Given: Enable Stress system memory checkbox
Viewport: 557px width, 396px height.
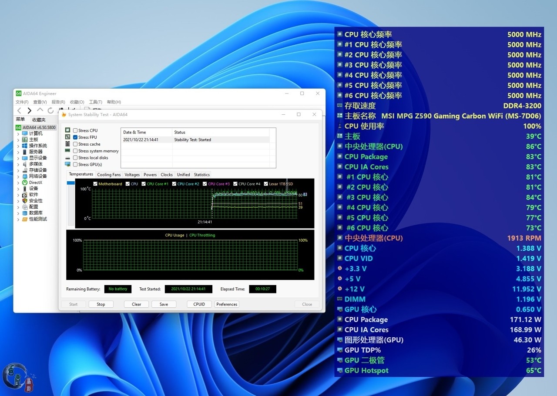Looking at the screenshot, I should (75, 151).
